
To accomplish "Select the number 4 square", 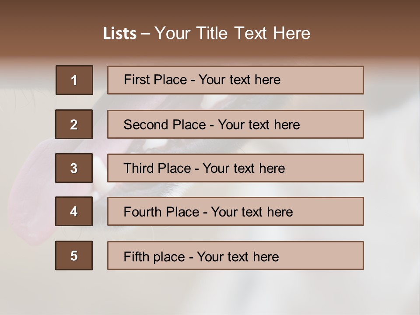I will coord(74,212).
